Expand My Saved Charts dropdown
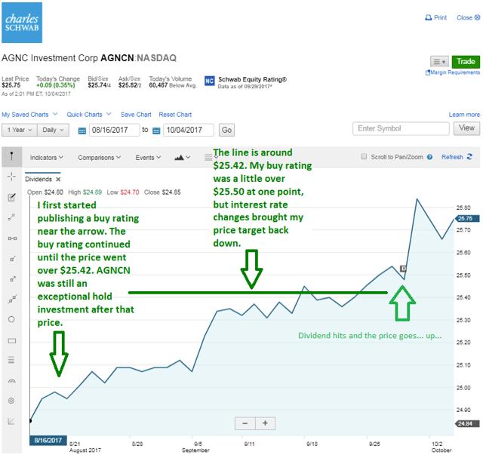The height and width of the screenshot is (455, 483). 29,115
